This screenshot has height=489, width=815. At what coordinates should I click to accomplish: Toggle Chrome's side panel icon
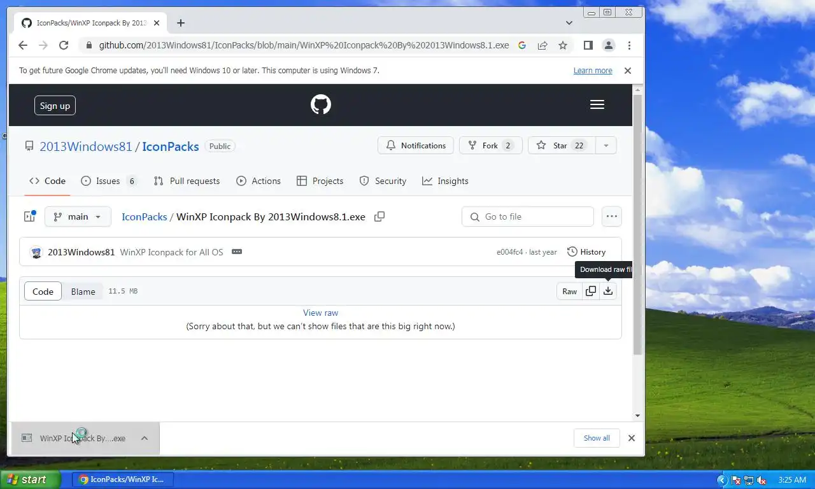click(x=588, y=45)
